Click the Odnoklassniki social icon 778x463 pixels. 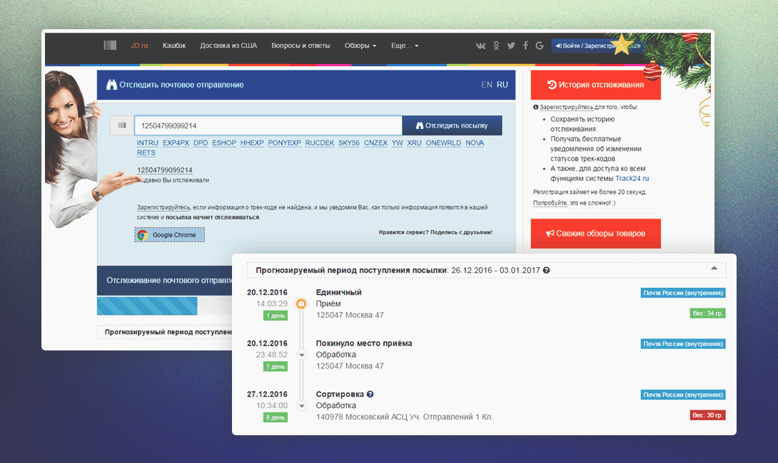[497, 46]
